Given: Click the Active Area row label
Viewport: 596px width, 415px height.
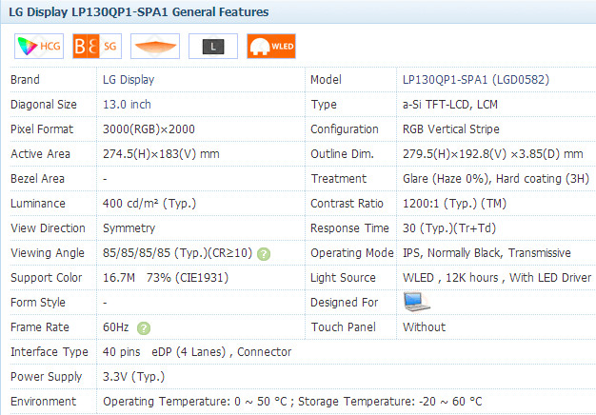Looking at the screenshot, I should (x=40, y=153).
